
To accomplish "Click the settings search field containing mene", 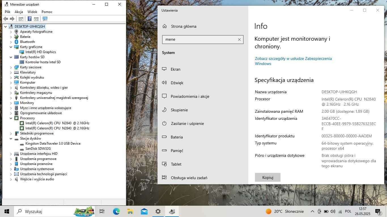I will 203,40.
